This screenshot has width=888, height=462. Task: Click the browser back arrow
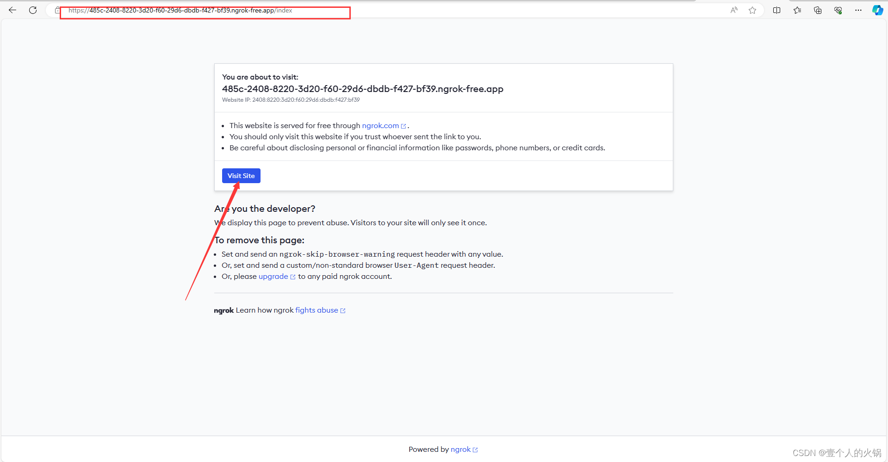[12, 10]
